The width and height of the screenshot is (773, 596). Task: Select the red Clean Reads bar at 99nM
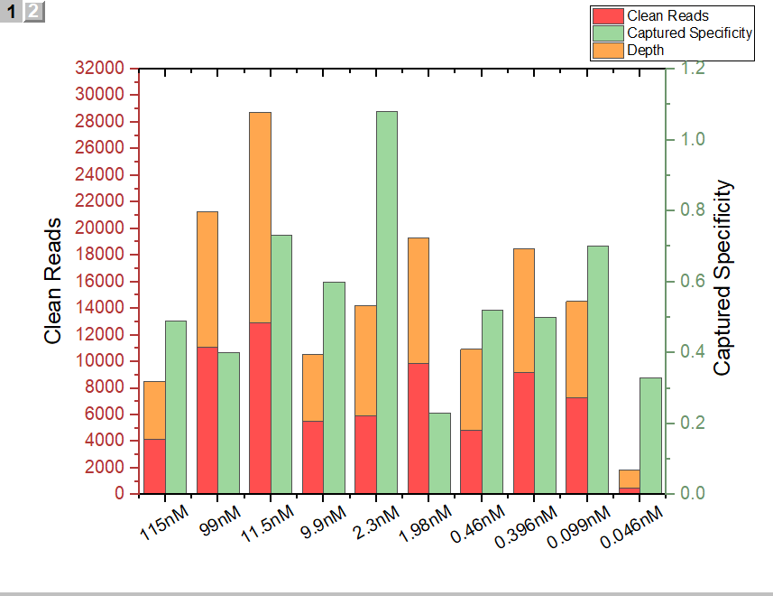point(207,420)
